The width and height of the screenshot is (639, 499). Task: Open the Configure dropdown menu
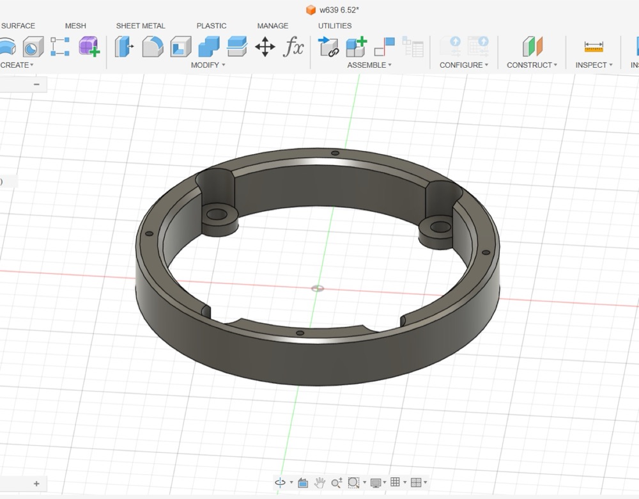pos(464,65)
